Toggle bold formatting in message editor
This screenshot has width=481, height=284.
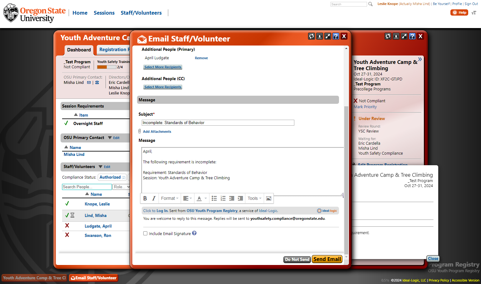(x=145, y=198)
